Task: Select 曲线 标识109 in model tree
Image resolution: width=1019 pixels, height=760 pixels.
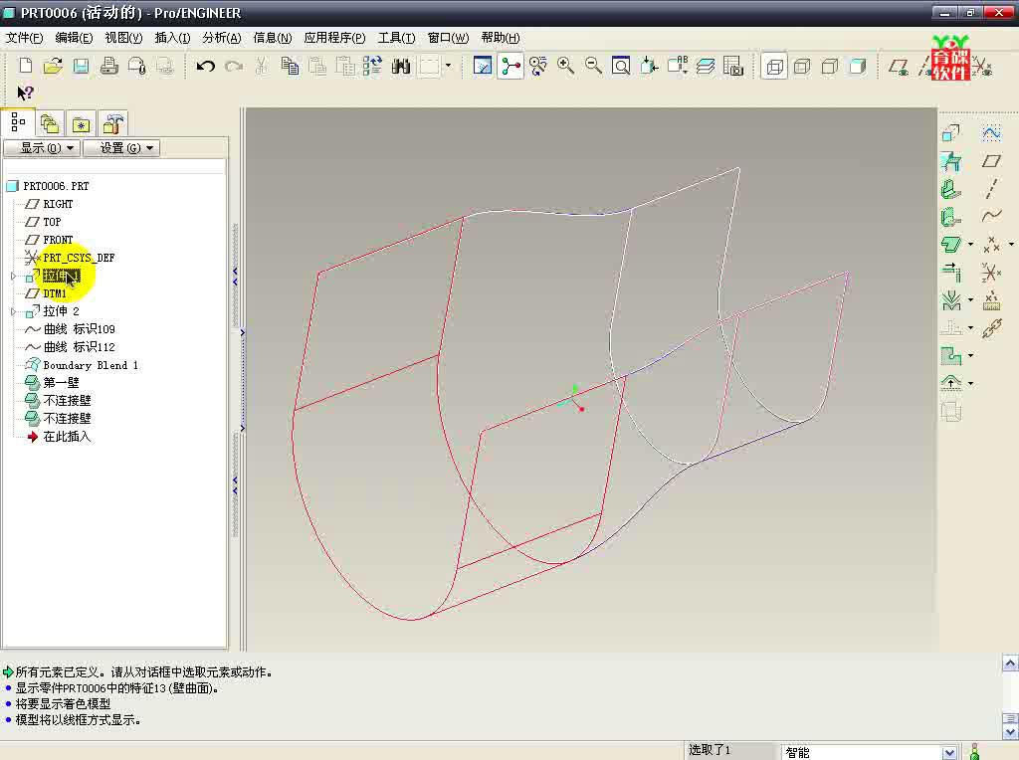Action: coord(80,329)
